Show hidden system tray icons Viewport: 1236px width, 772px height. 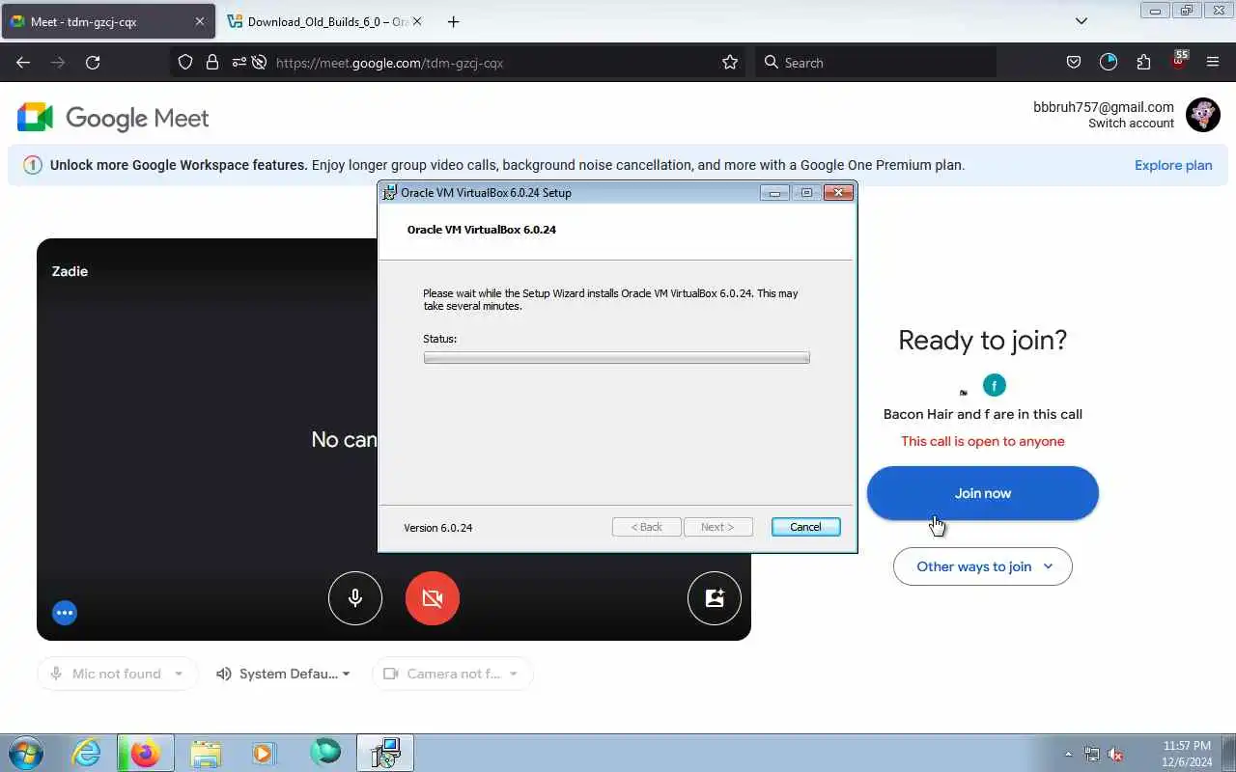pyautogui.click(x=1068, y=754)
